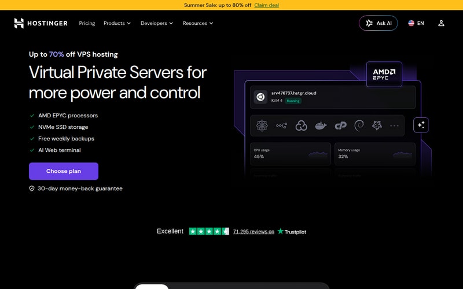Click the CentOS icon

[262, 125]
